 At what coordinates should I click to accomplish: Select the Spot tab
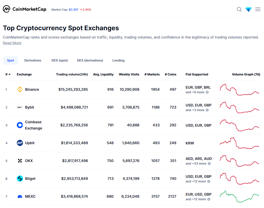pos(10,60)
